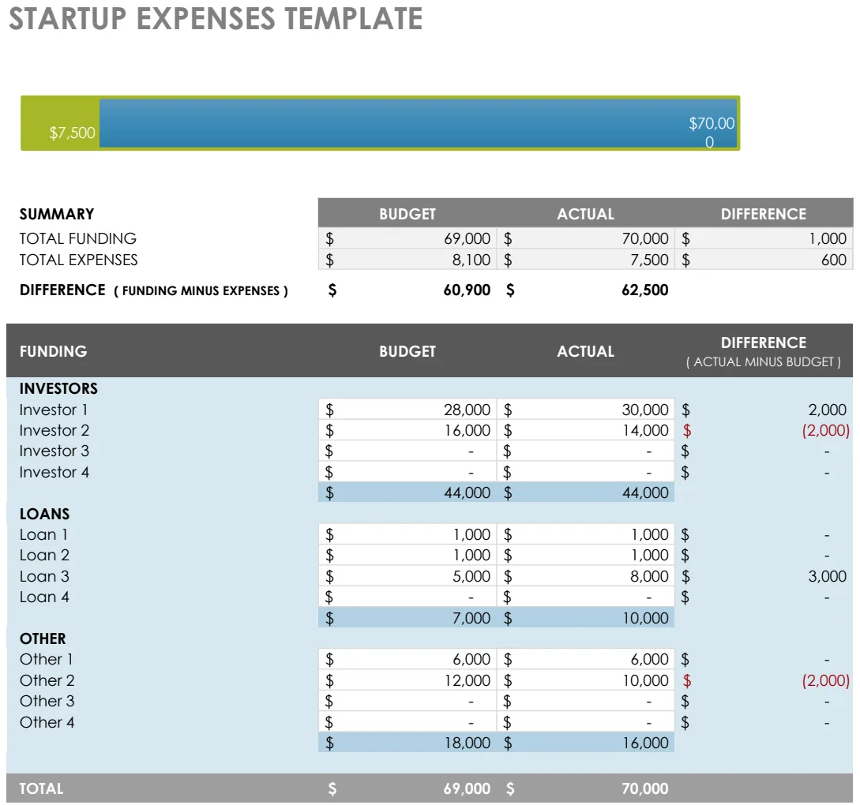Select Other 2 actual cell 10,000
Viewport: 860px width, 805px height.
[x=586, y=680]
